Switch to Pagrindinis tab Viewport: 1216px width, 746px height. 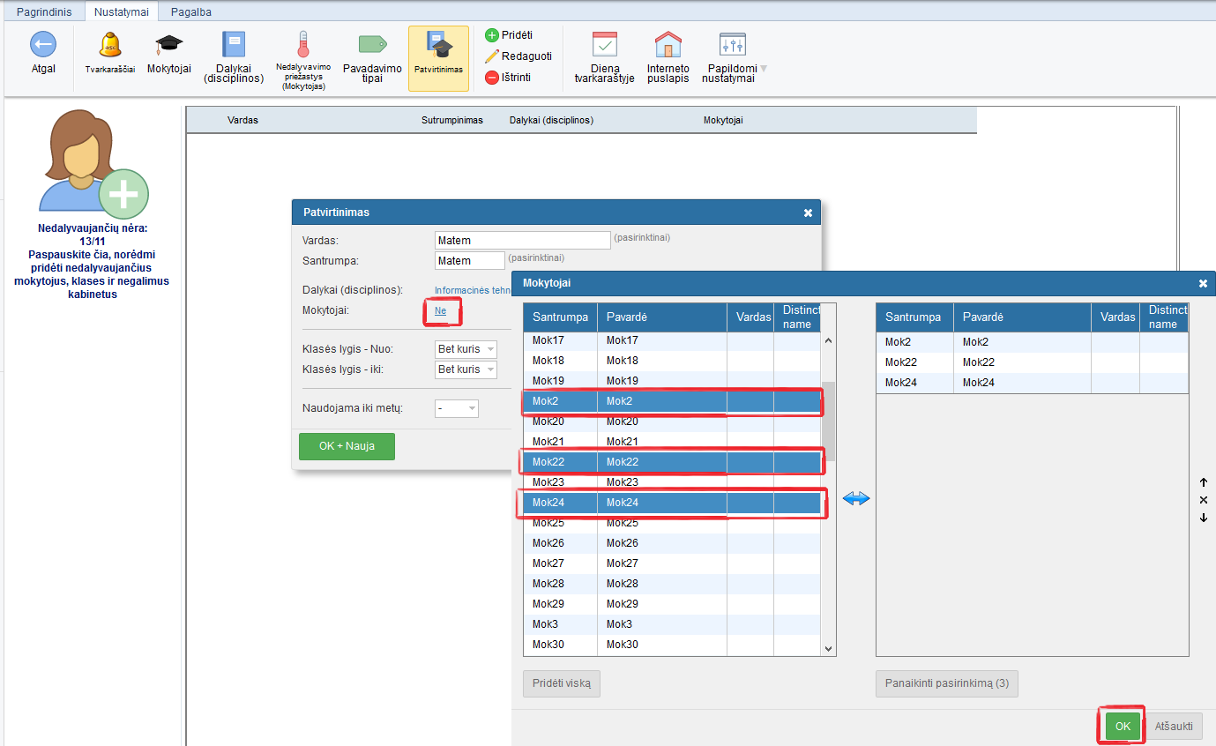[44, 12]
